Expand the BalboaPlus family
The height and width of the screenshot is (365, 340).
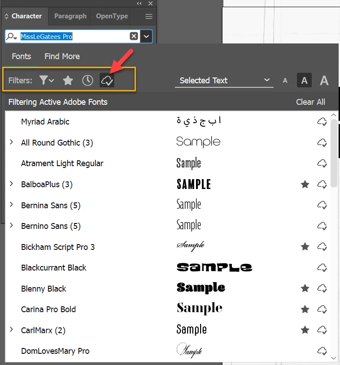point(11,184)
